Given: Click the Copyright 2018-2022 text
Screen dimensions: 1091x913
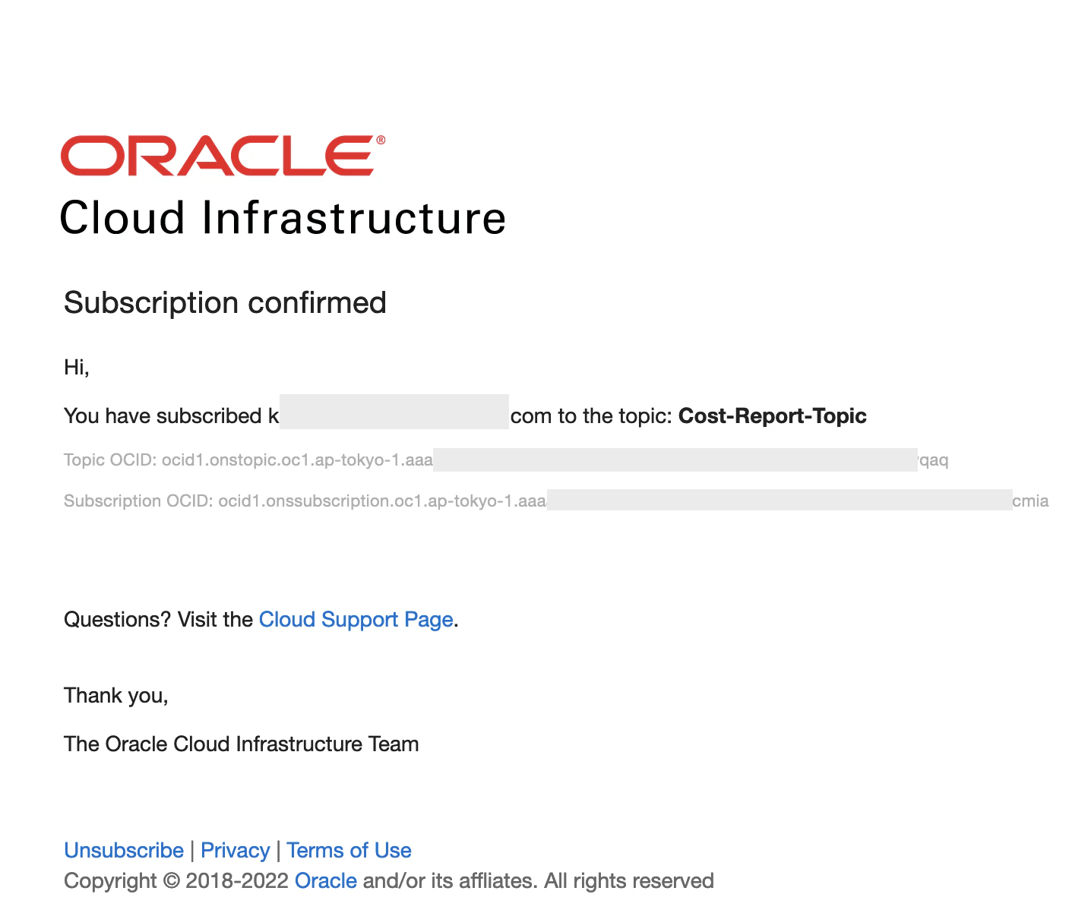Looking at the screenshot, I should pyautogui.click(x=176, y=880).
